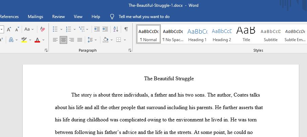Apply Heading 1 style
Viewport: 307px width, 137px height.
(197, 34)
